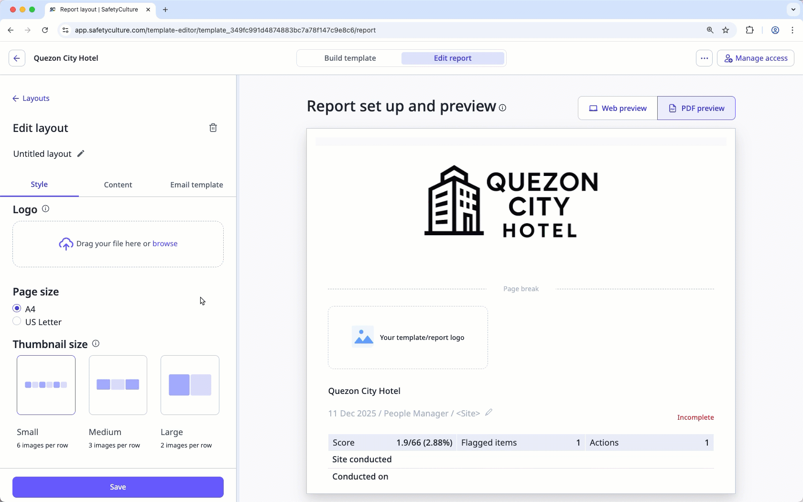803x502 pixels.
Task: Go forward in browser history
Action: (x=28, y=30)
